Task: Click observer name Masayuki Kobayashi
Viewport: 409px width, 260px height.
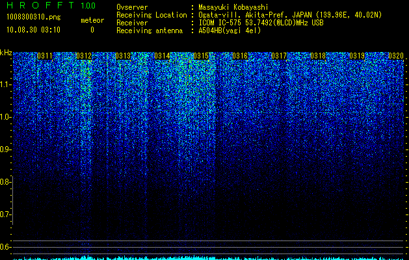Action: (233, 7)
